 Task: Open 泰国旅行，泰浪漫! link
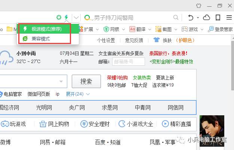pos(168,53)
